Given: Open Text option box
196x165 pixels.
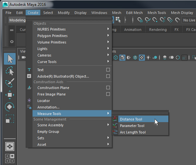Looking at the screenshot, I should [108, 70].
